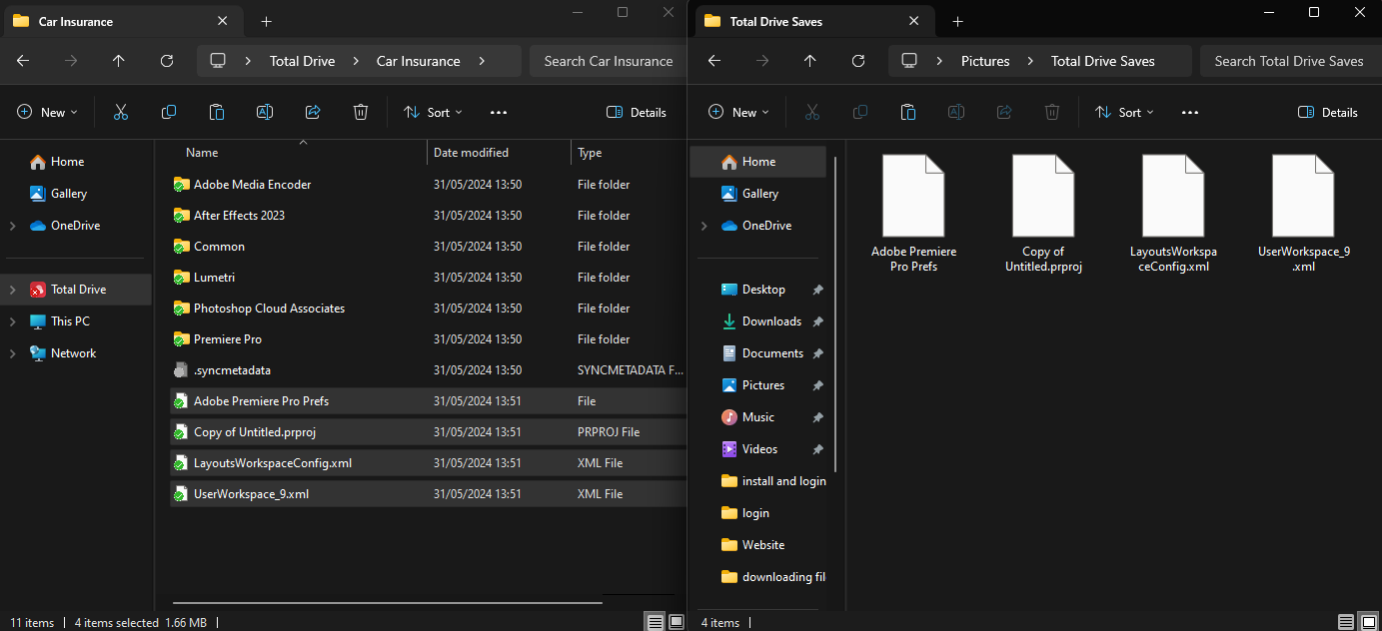Select Adobe Premiere Pro Prefs thumbnail in Total Drive Saves
The image size is (1382, 631).
point(913,215)
